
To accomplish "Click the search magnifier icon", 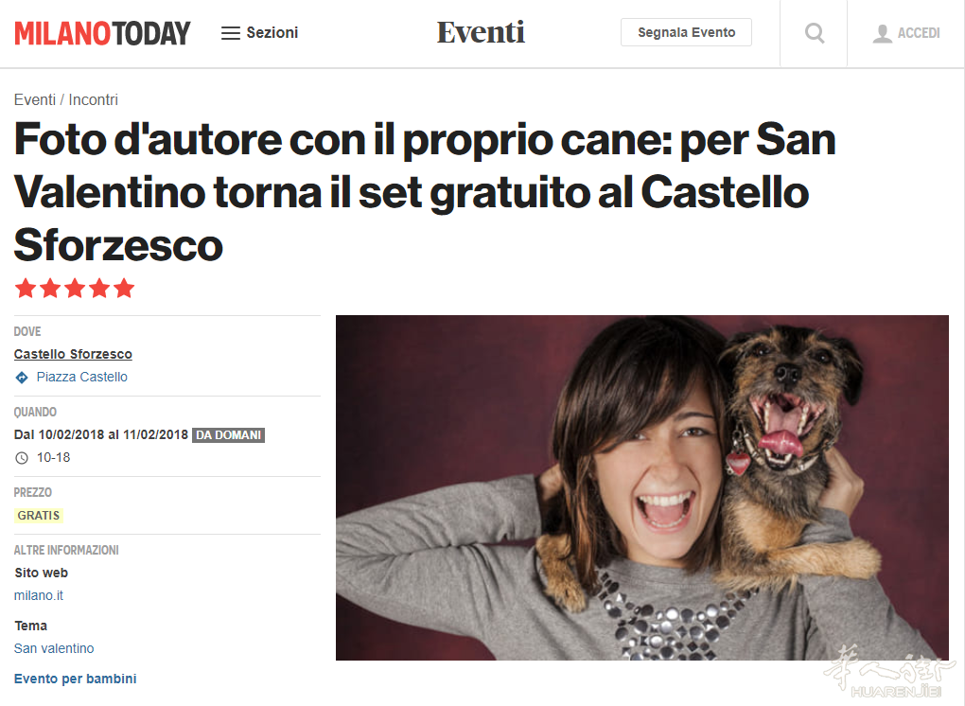I will (815, 32).
